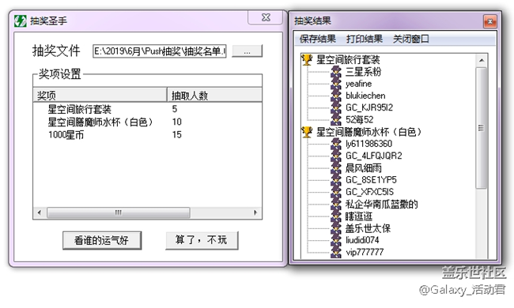Viewport: 514px width, 308px height.
Task: Click avatar icon next to GC_XFXC5IS
Action: tap(336, 192)
